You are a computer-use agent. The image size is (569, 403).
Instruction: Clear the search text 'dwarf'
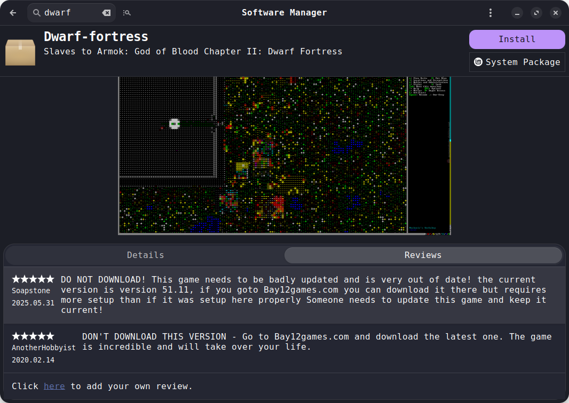pos(106,13)
